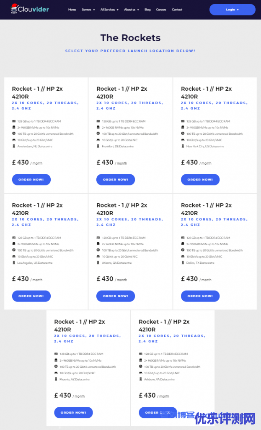
Task: Open the Login dropdown button
Action: click(x=232, y=10)
